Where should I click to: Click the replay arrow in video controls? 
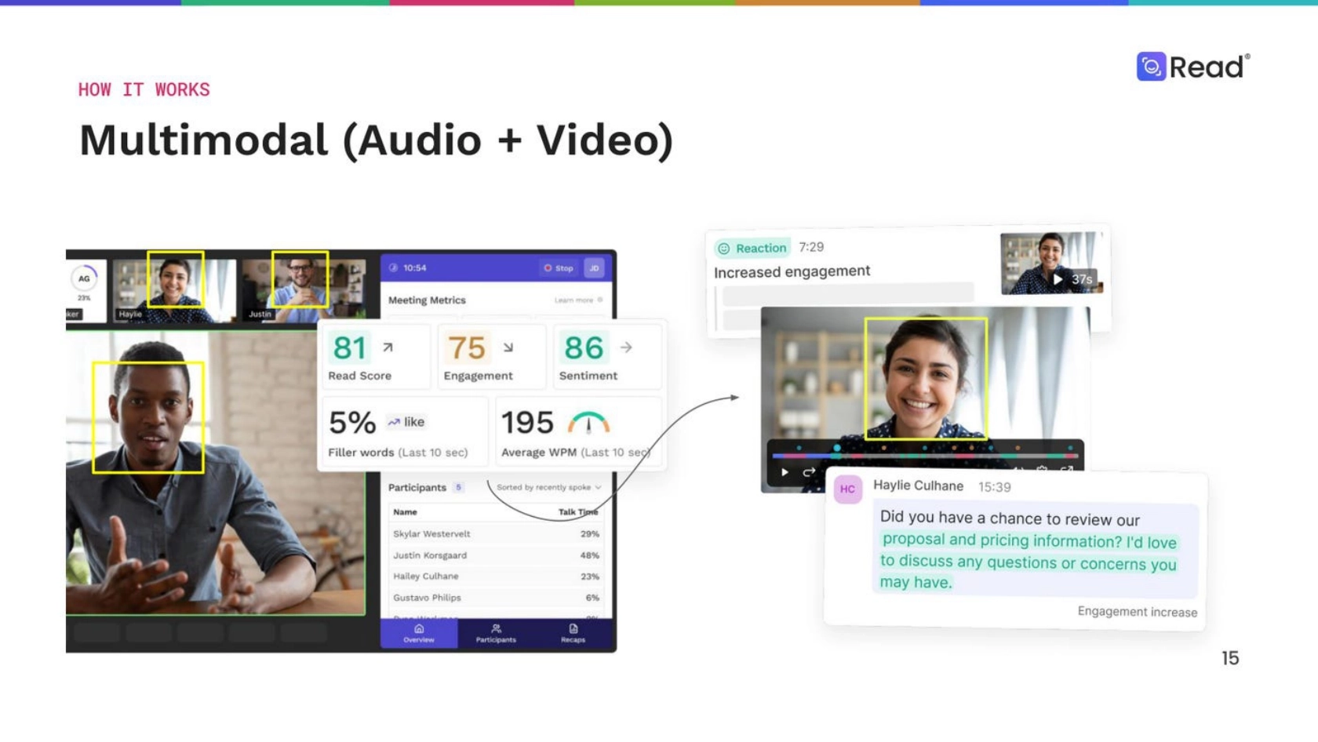click(809, 472)
